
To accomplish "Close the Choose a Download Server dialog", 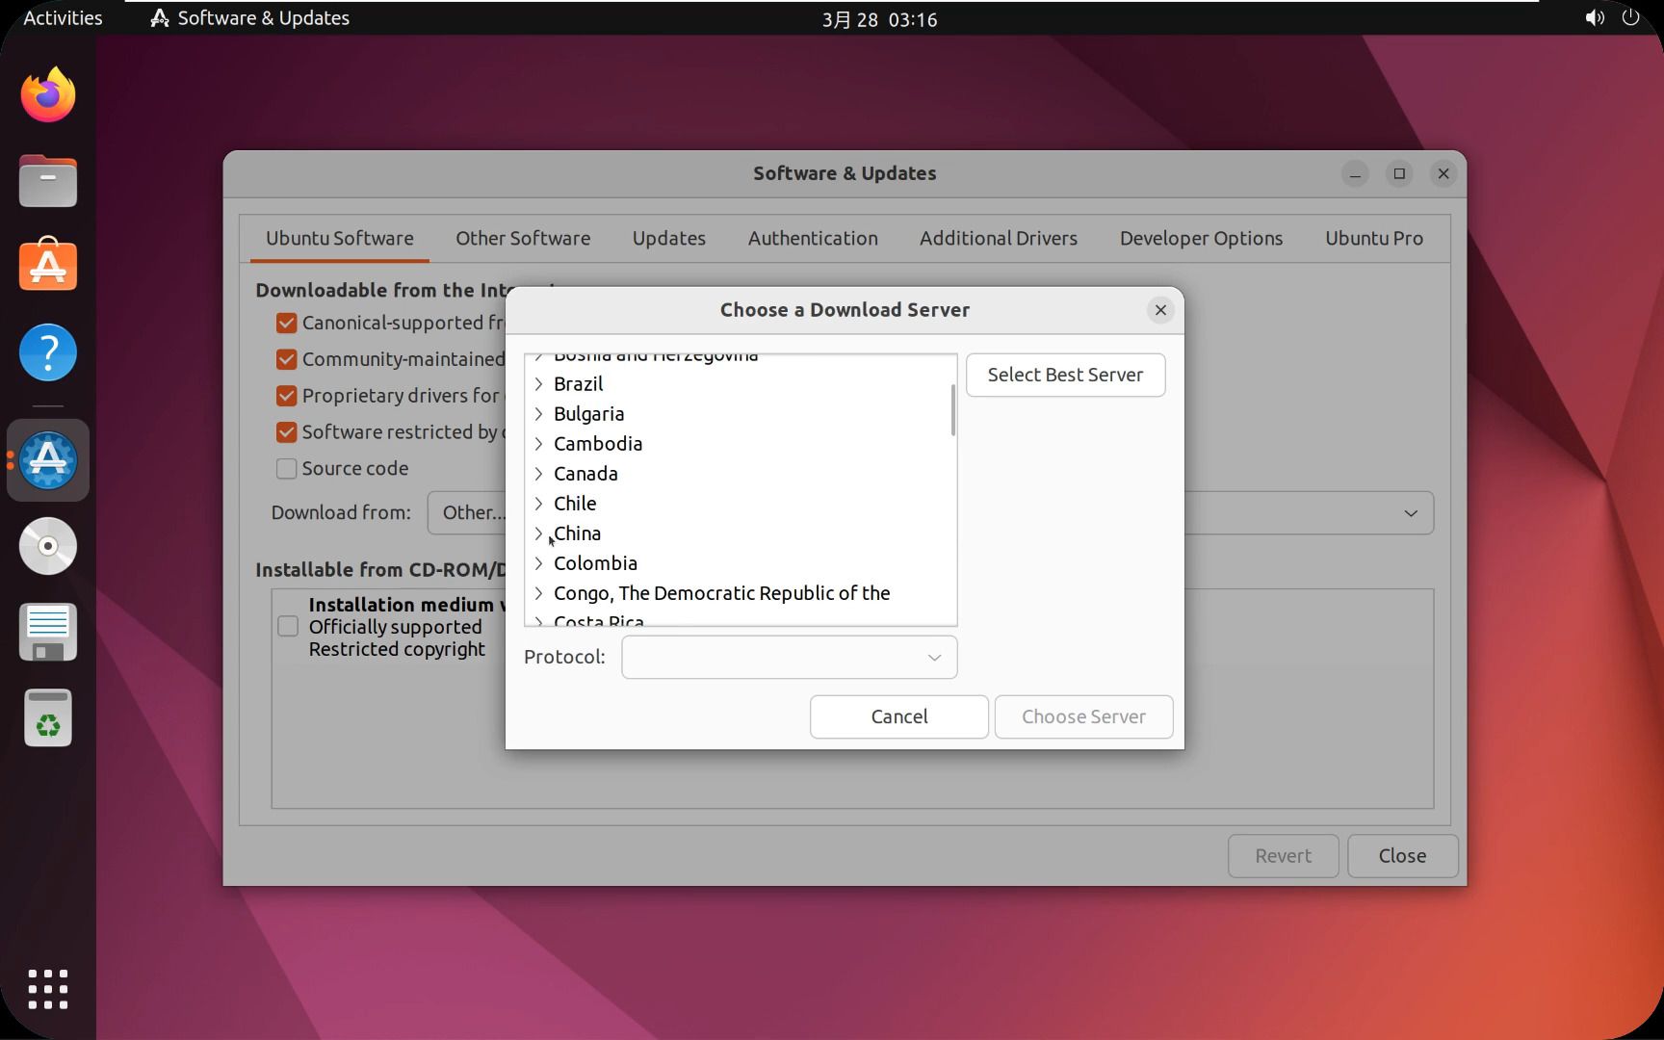I will 1160,310.
